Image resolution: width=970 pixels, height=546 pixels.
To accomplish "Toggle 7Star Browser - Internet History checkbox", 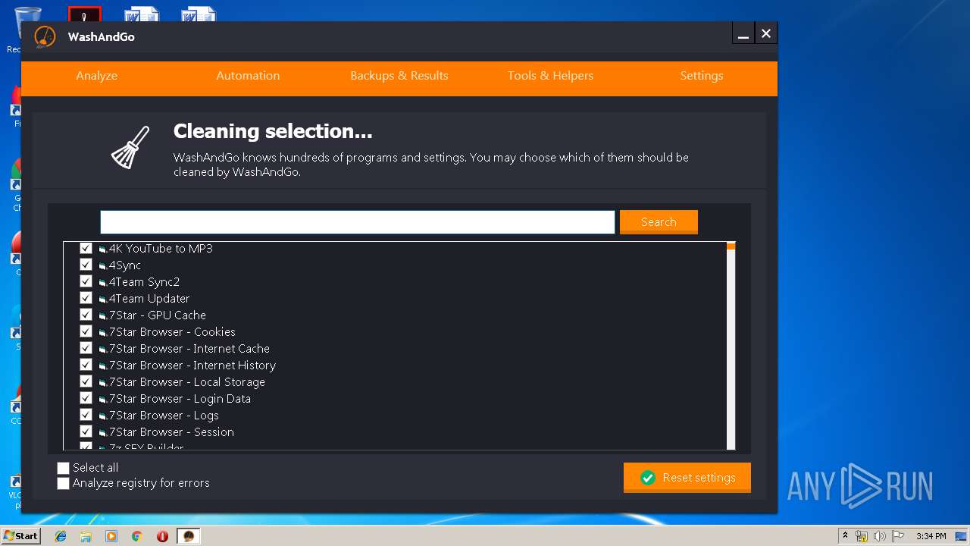I will [x=86, y=365].
